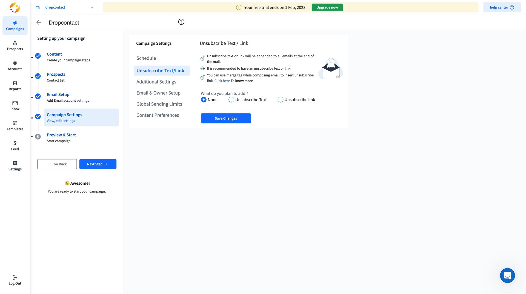Click the Next Step button
526x294 pixels.
click(98, 164)
